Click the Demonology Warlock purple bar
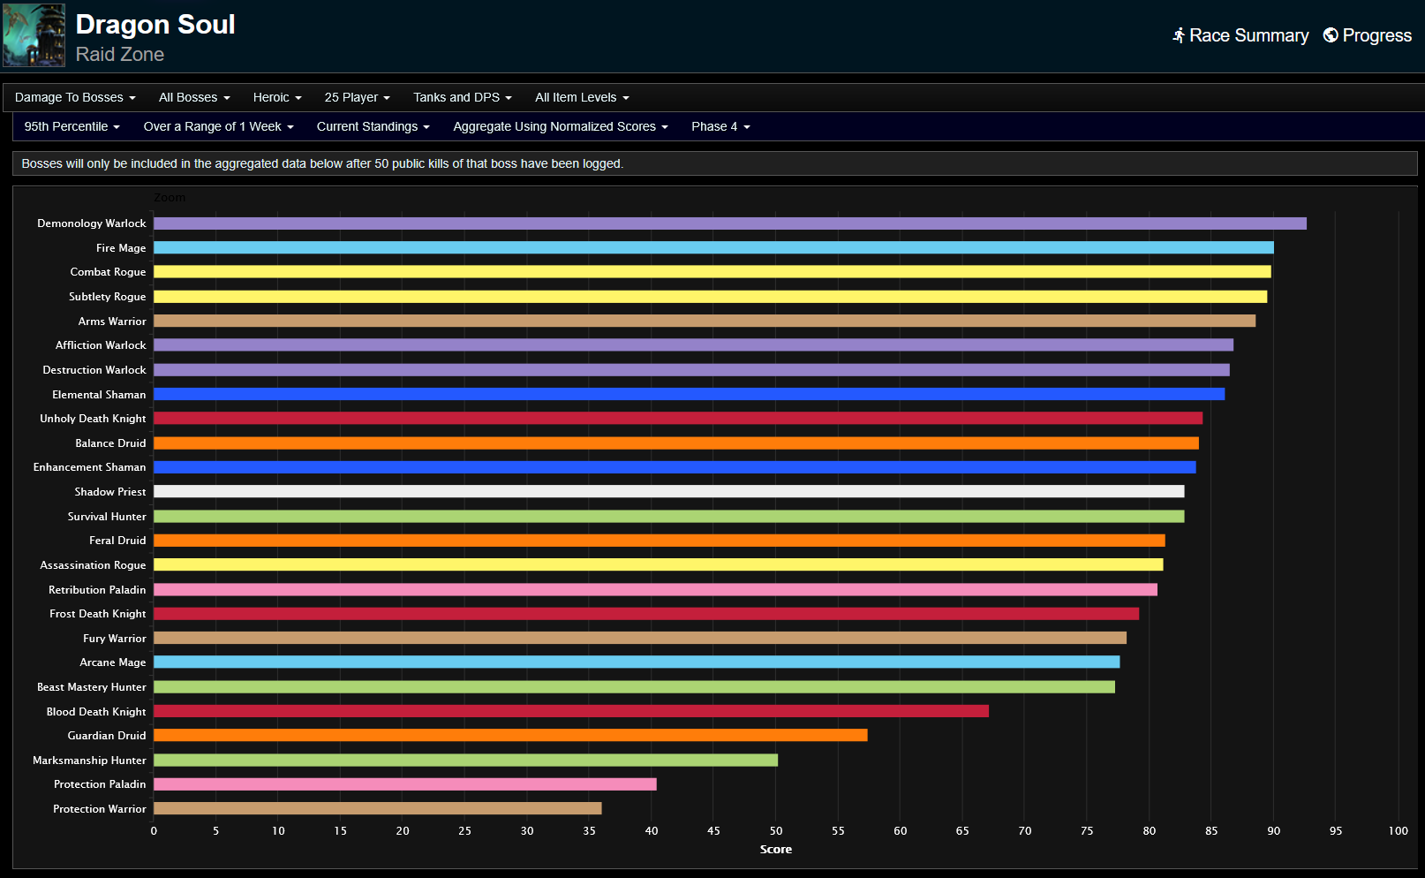The image size is (1425, 878). [729, 223]
